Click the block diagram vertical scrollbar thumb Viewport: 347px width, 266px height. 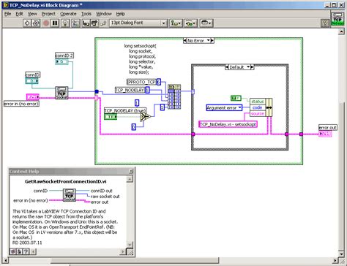click(341, 178)
